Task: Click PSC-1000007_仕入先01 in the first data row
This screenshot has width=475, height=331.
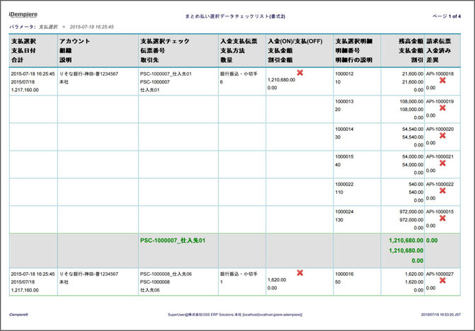Action: (x=166, y=74)
